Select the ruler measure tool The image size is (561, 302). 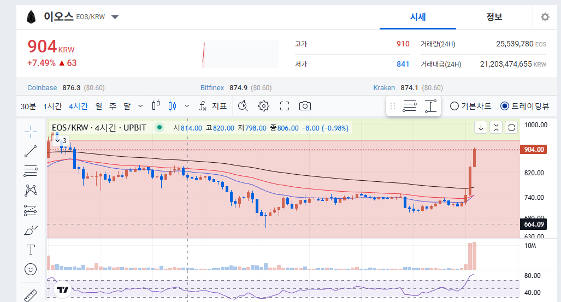(31, 295)
